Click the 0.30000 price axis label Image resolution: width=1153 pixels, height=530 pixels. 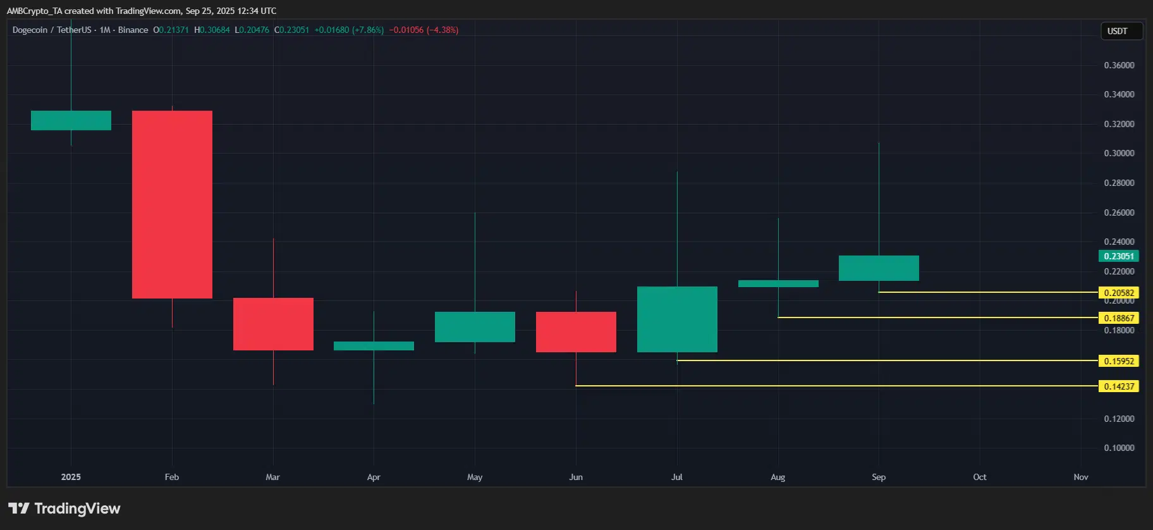pos(1118,153)
